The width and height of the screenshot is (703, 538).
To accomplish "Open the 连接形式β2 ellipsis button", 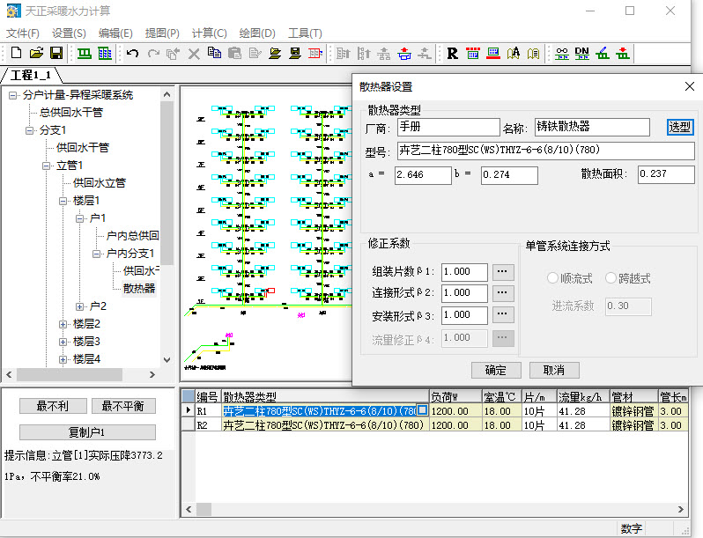I will [x=503, y=293].
